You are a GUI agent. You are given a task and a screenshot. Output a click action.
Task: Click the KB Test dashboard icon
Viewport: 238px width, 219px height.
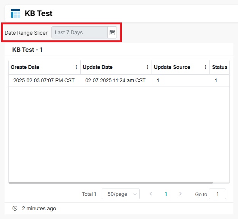16,13
